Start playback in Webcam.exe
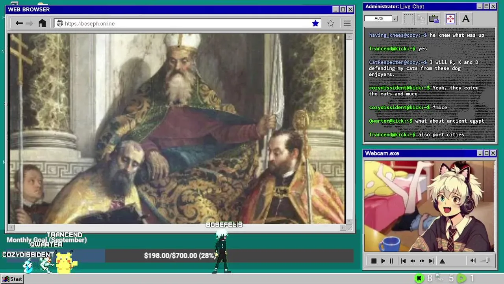Screen dimensions: 504x284 tap(383, 261)
